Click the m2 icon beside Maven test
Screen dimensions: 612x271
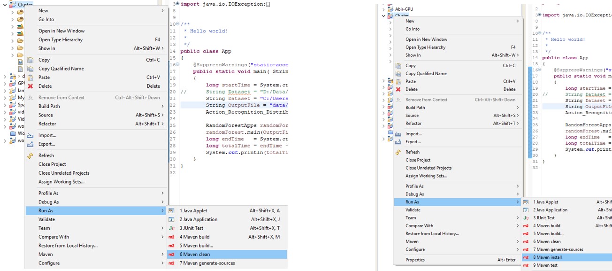pos(526,265)
